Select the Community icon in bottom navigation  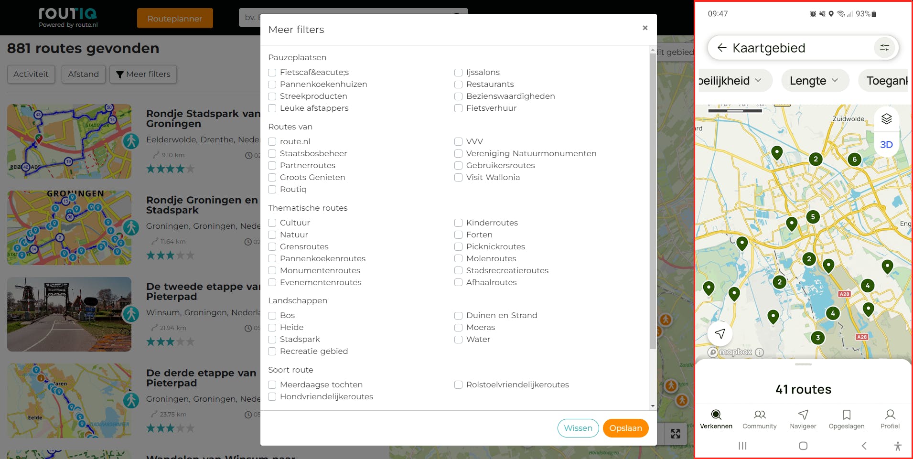coord(760,415)
